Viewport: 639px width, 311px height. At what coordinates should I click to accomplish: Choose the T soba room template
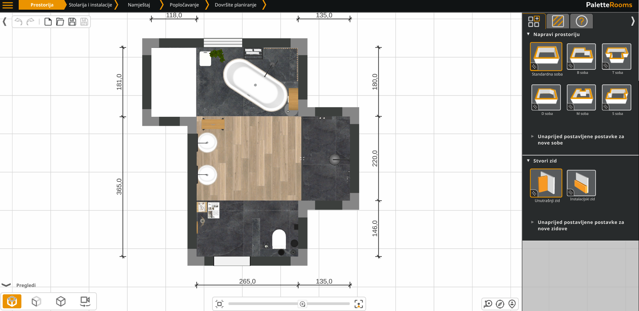[x=616, y=56]
